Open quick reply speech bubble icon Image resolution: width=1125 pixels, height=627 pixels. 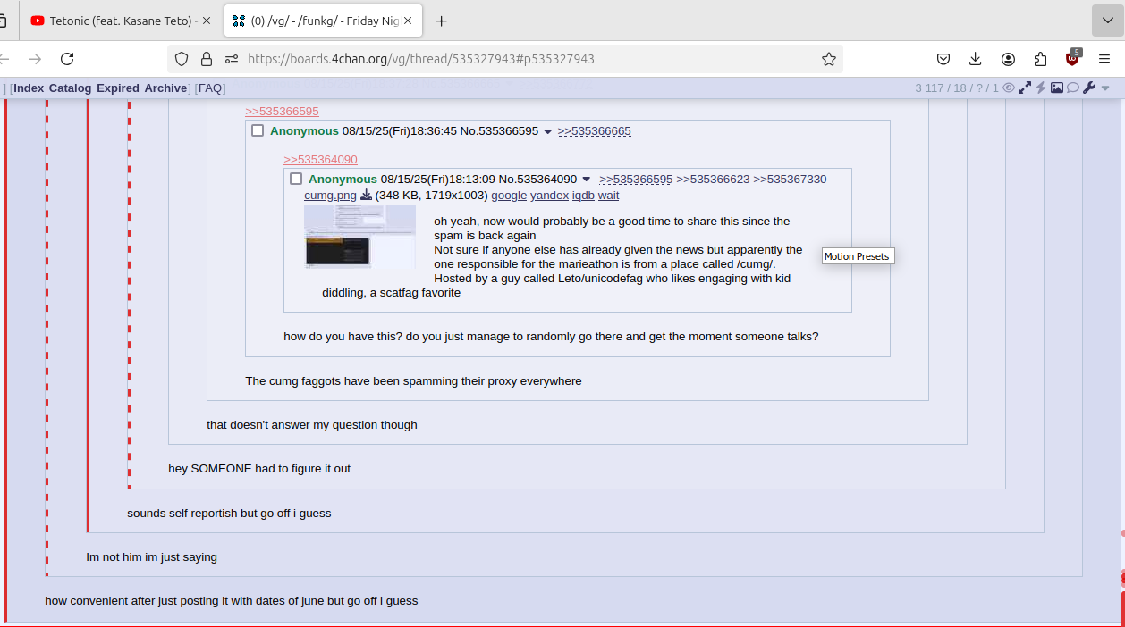(1072, 88)
